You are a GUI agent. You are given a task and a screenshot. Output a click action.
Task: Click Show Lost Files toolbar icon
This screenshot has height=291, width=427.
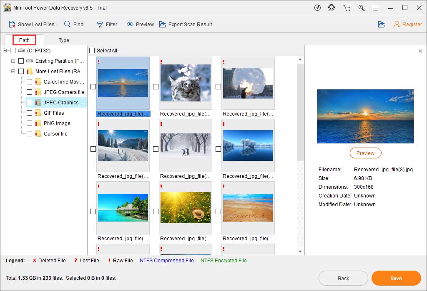pyautogui.click(x=12, y=25)
